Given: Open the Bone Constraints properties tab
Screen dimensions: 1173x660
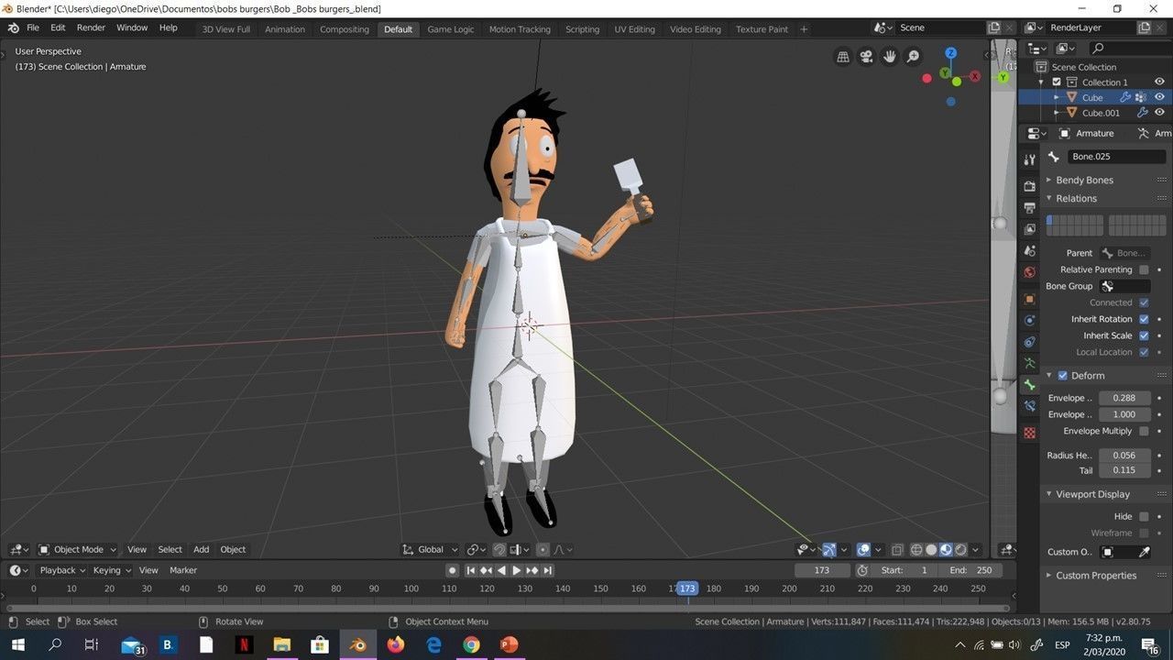Looking at the screenshot, I should [1029, 406].
